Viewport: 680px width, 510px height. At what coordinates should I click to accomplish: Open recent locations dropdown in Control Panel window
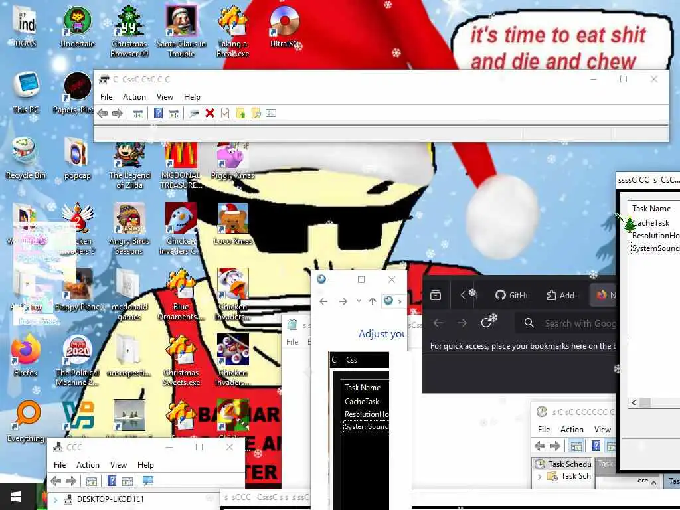(359, 301)
